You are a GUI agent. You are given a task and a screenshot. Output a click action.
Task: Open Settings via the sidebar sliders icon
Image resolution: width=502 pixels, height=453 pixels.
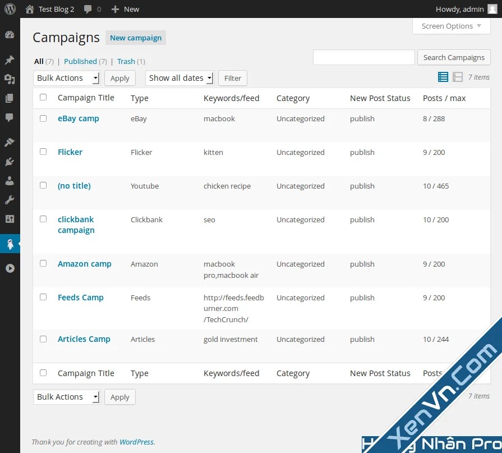tap(10, 219)
